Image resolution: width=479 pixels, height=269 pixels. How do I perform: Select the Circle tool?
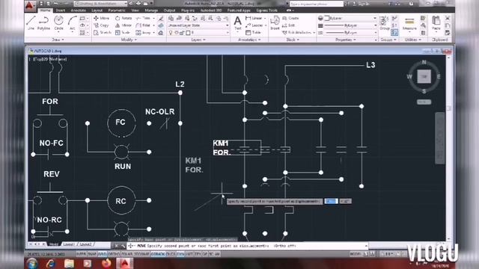pos(58,23)
